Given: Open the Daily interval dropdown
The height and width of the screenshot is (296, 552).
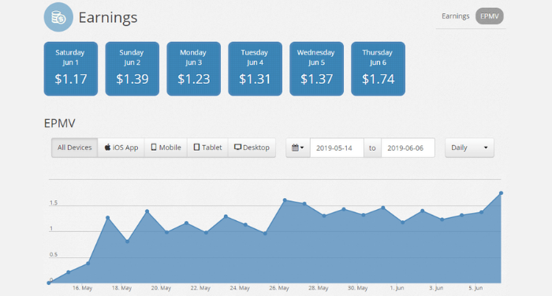Looking at the screenshot, I should coord(470,148).
